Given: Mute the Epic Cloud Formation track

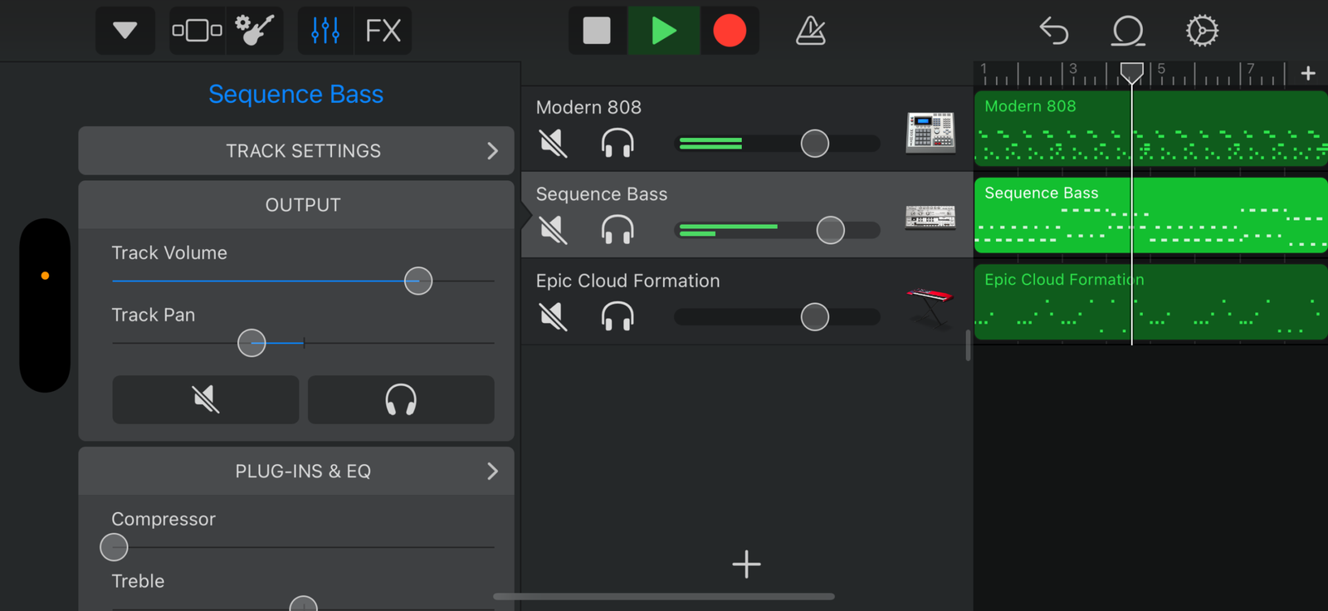Looking at the screenshot, I should (x=553, y=316).
